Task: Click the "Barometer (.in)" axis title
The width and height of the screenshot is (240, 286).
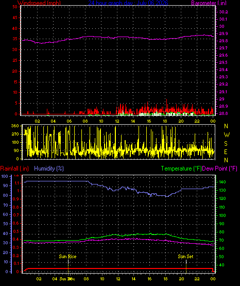Action: [x=209, y=3]
